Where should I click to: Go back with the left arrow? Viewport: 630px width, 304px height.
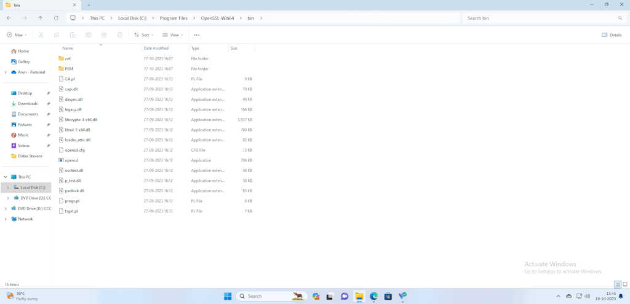(9, 18)
